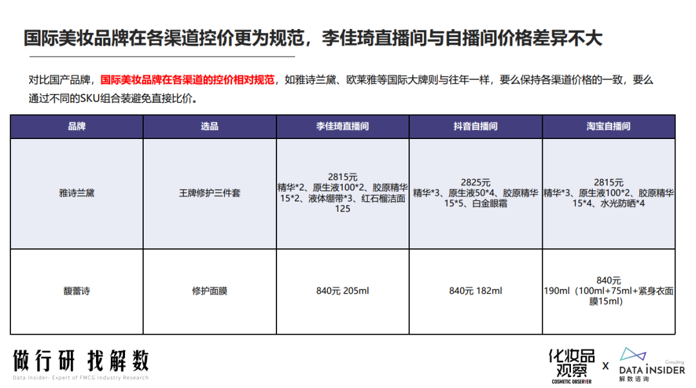The width and height of the screenshot is (696, 388).
Task: Click the cell starting with 2815元 and mentioning 红石榴洁面
Action: [x=343, y=193]
